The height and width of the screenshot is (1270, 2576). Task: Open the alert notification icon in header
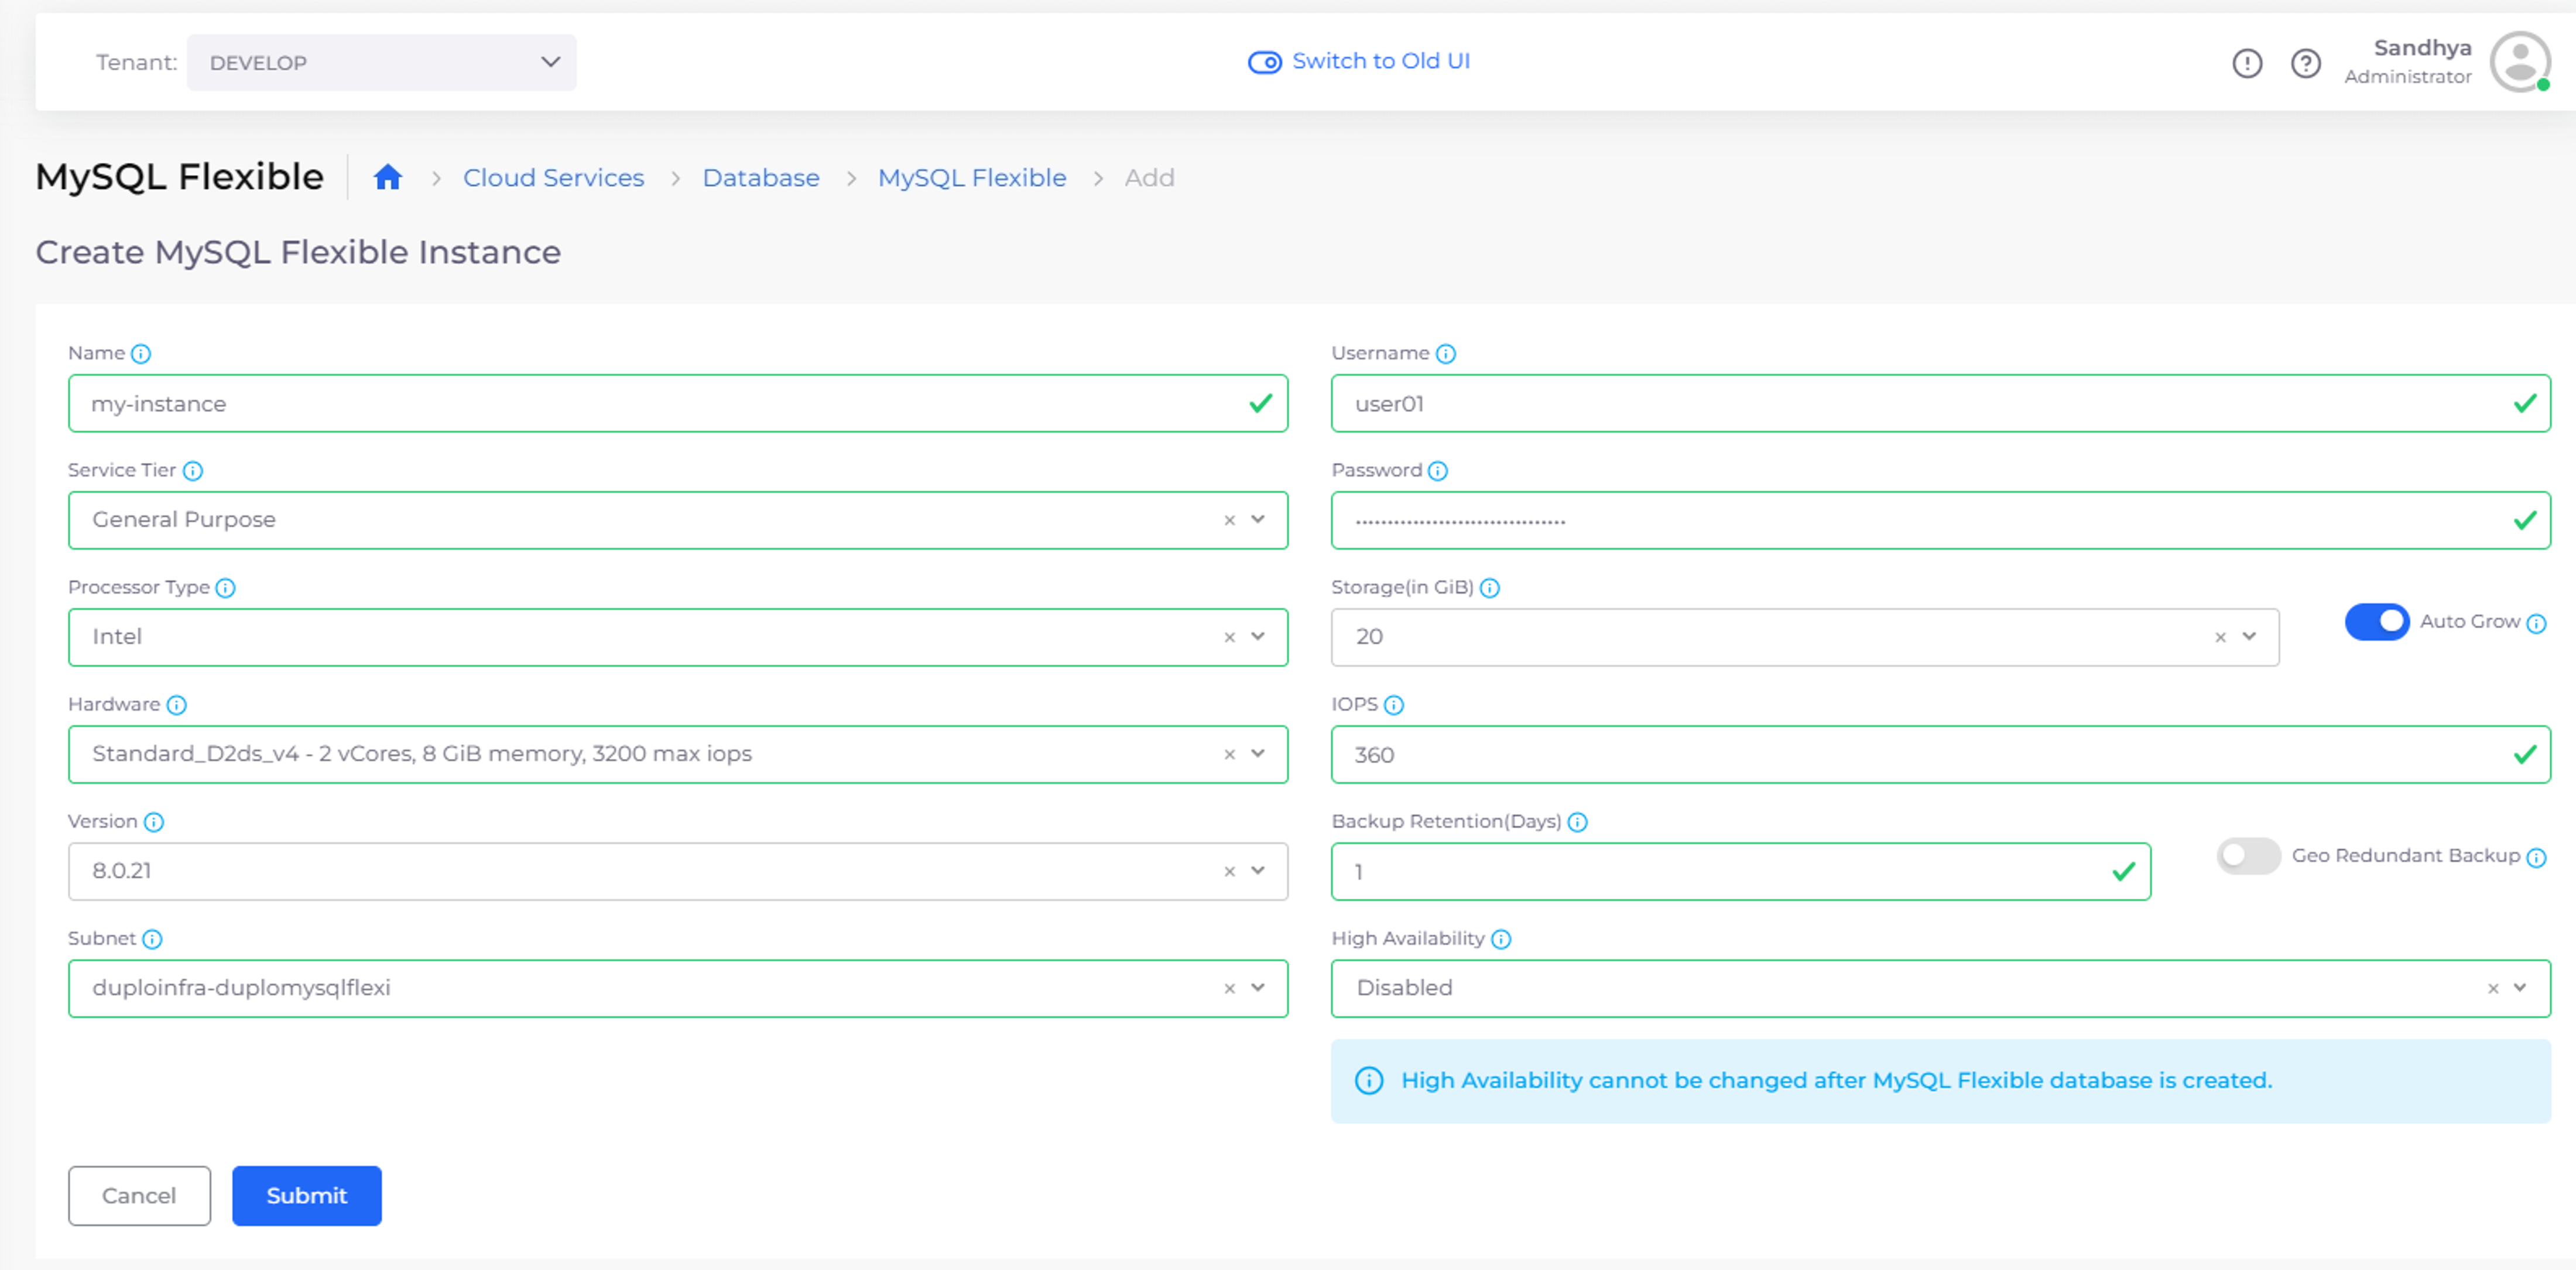tap(2247, 63)
